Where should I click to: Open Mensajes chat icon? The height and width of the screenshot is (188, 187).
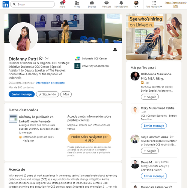[x=107, y=3]
